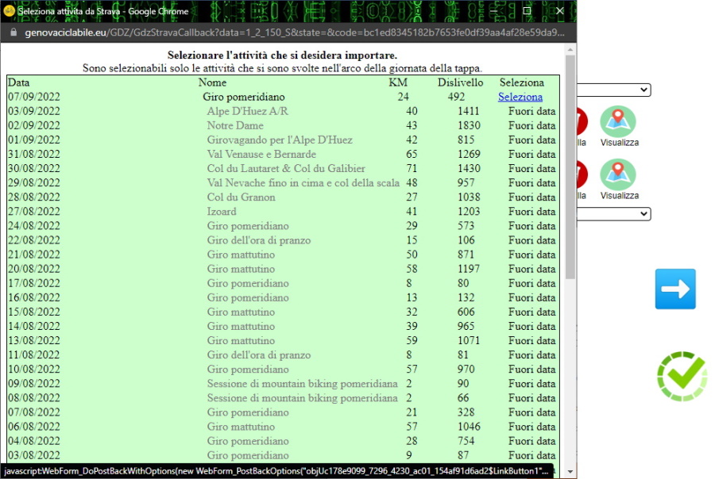Click the Data column header
The width and height of the screenshot is (715, 479).
tap(19, 82)
